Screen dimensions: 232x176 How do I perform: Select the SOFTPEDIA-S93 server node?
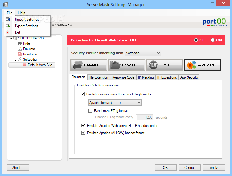(31, 38)
